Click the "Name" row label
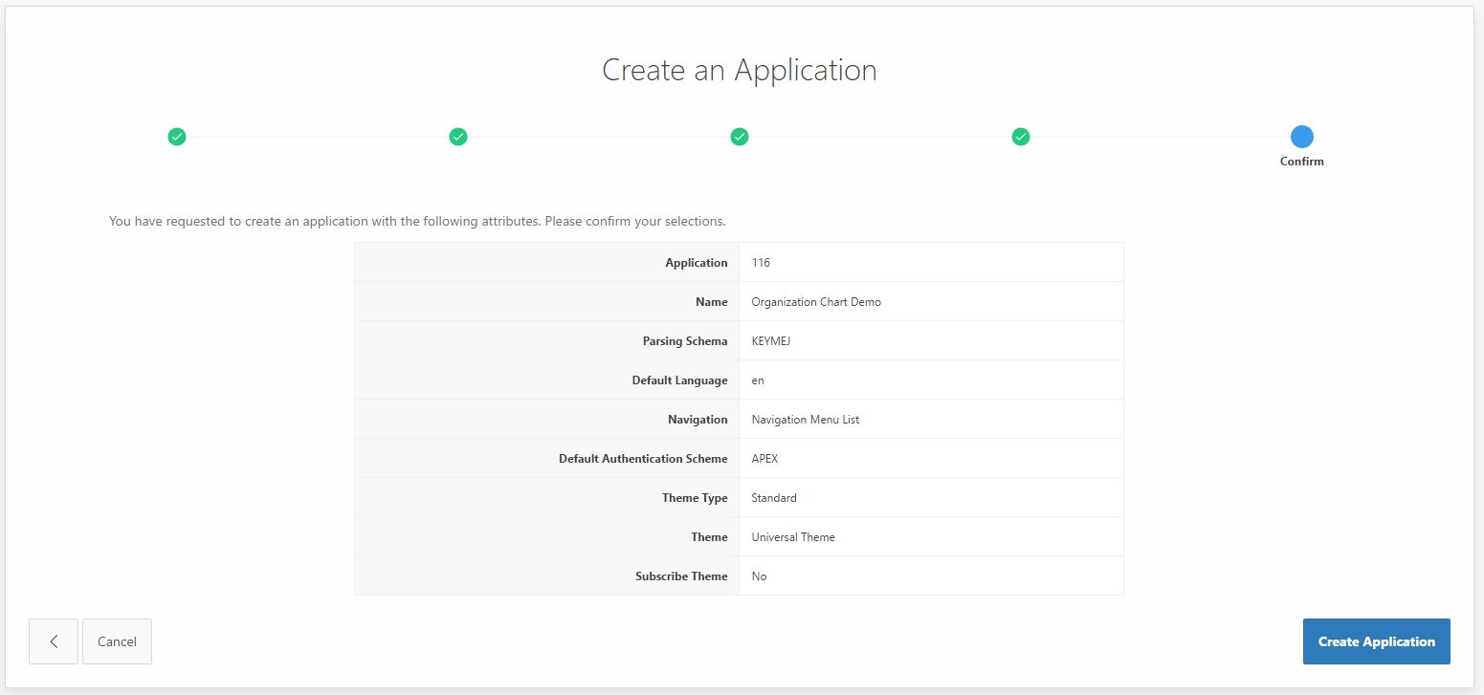Screen dimensions: 1484x695 712,302
